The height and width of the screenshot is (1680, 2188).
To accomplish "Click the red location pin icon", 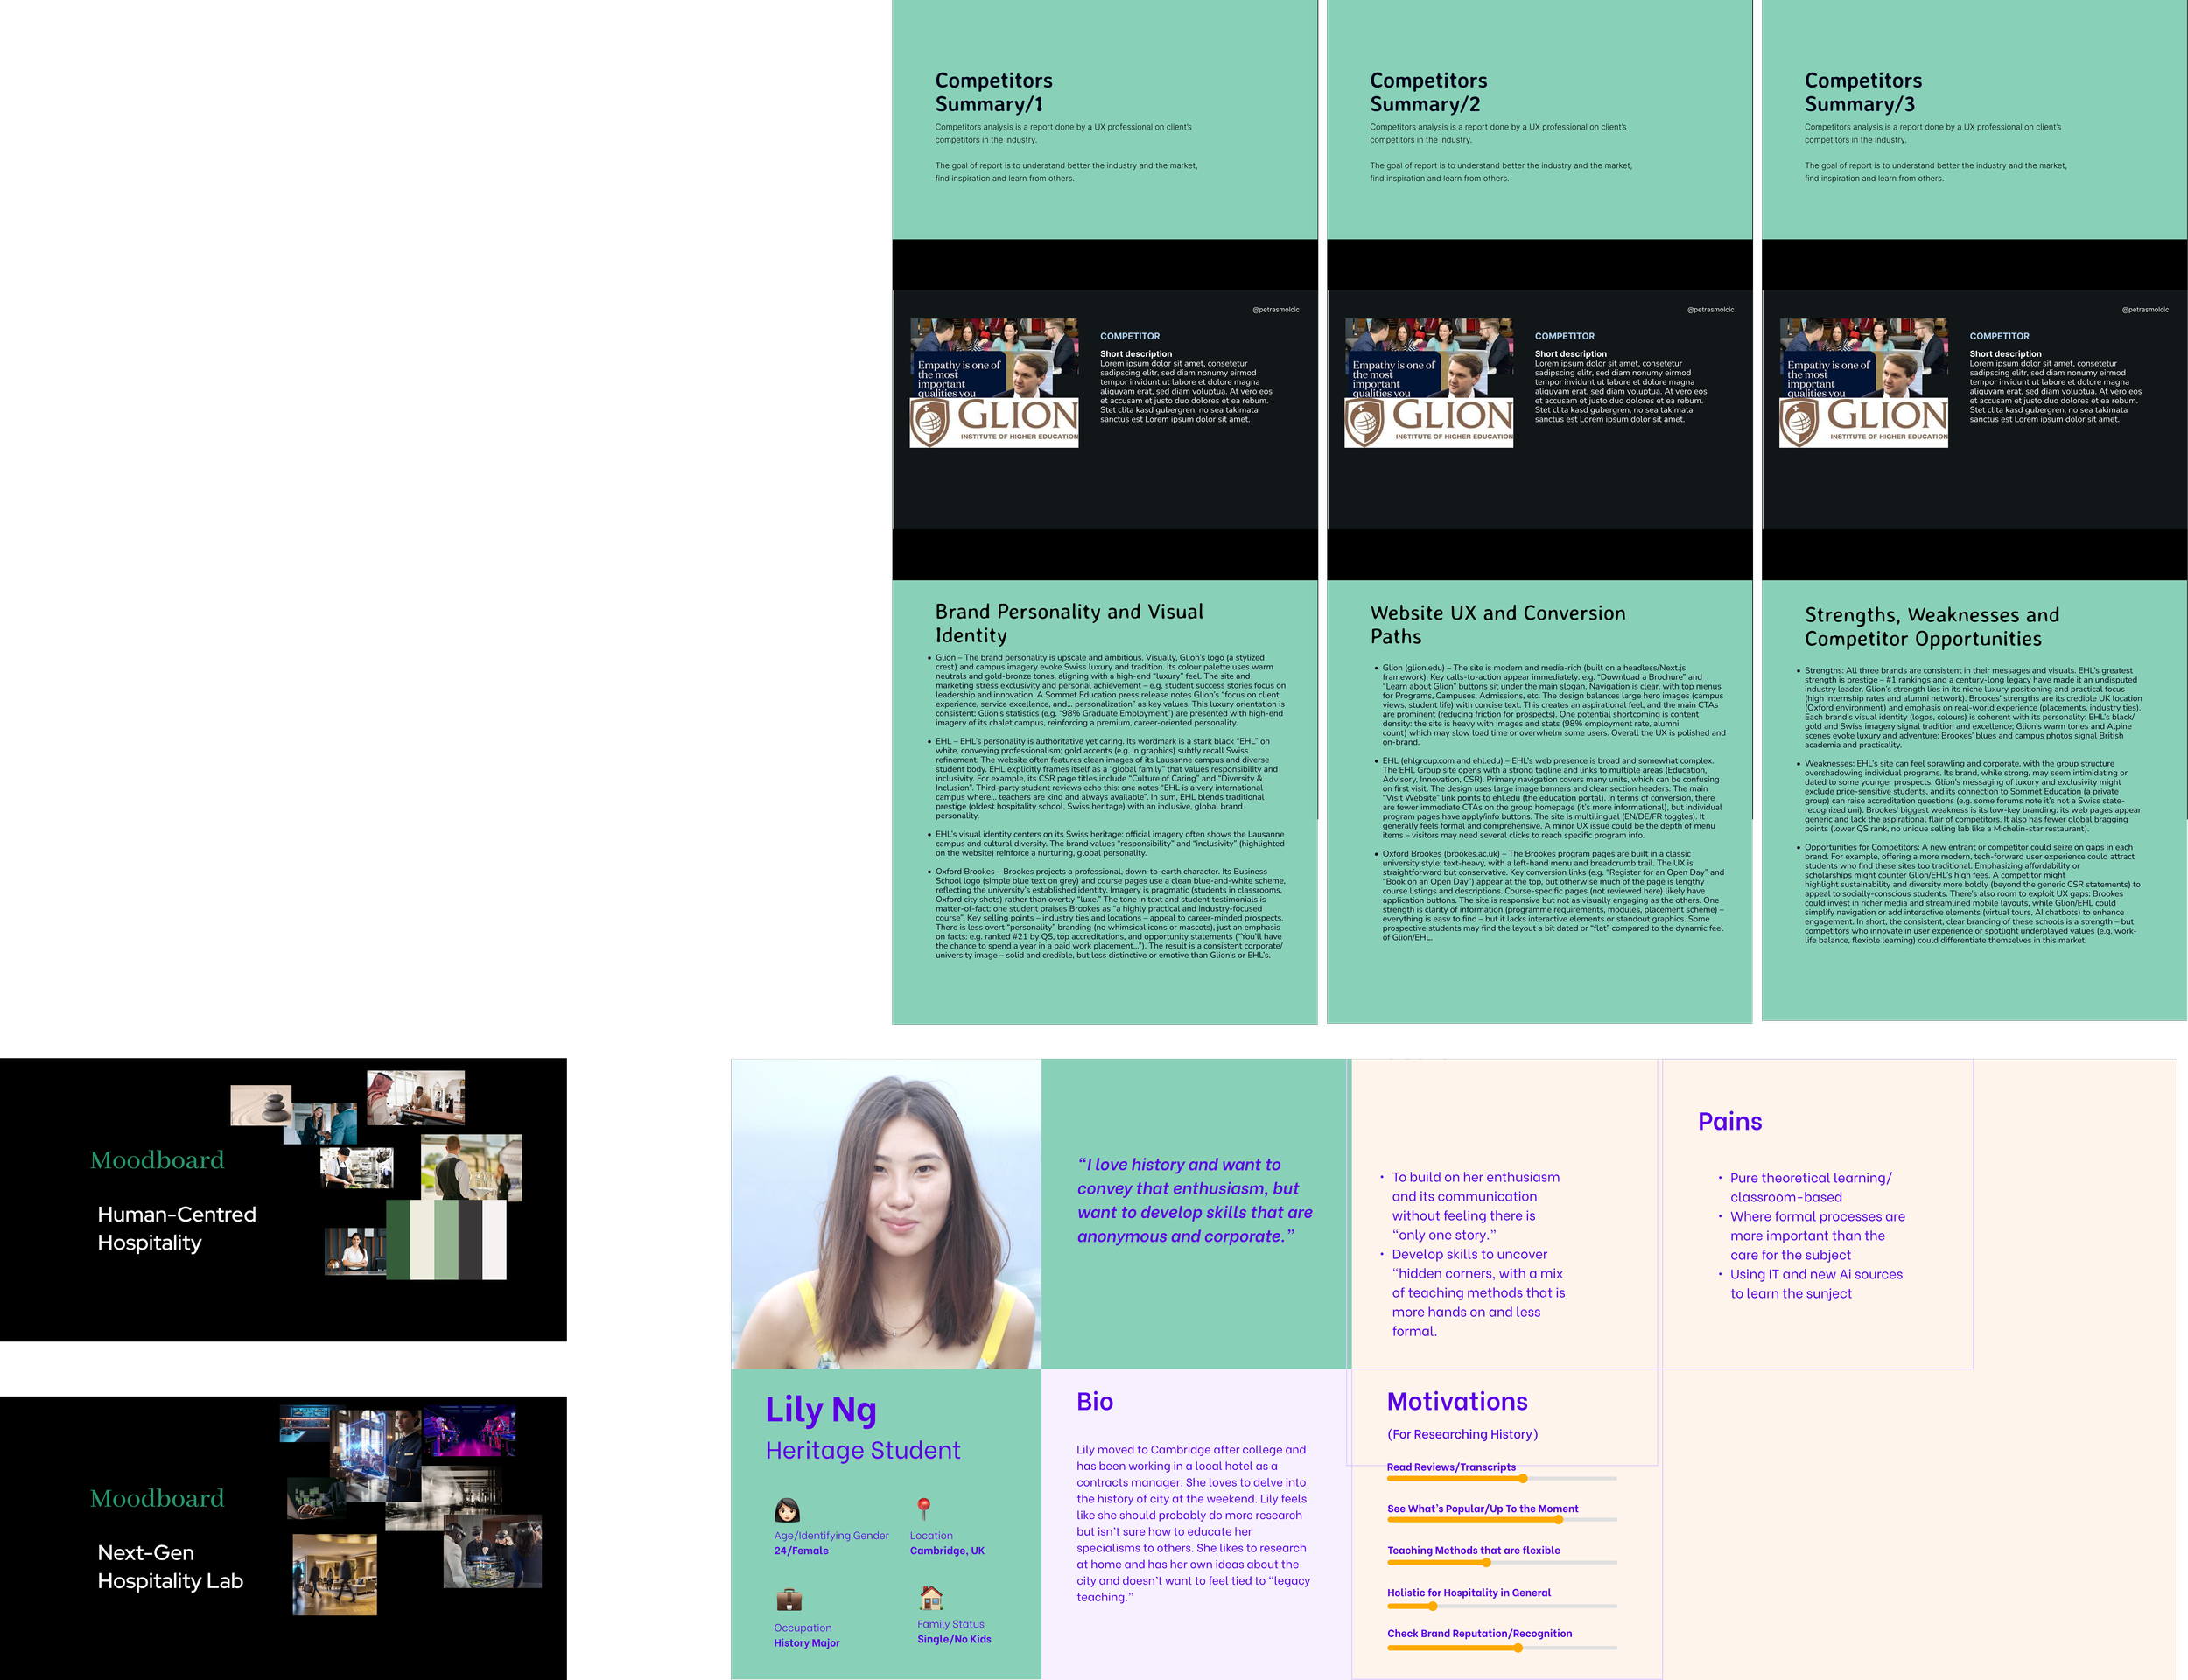I will [924, 1508].
